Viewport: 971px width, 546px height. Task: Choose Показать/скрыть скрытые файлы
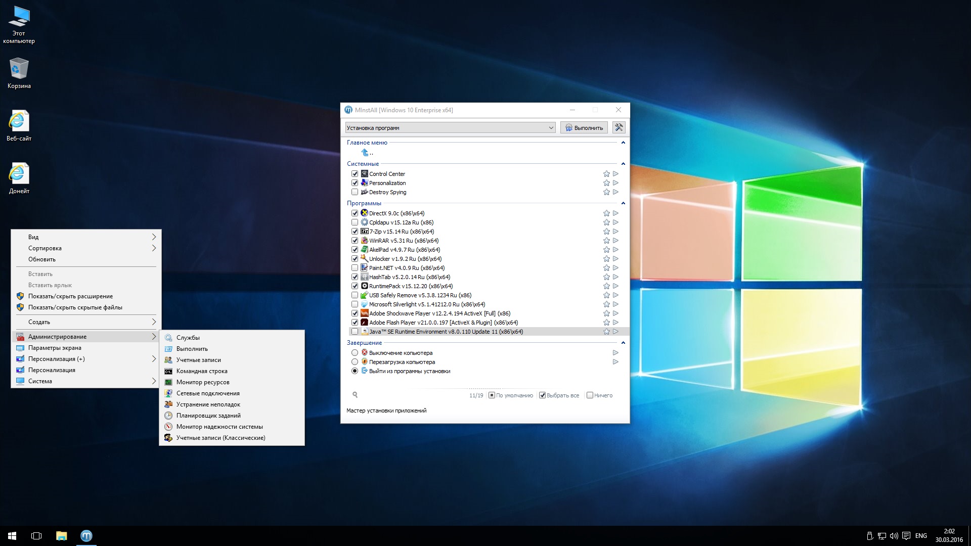(86, 307)
